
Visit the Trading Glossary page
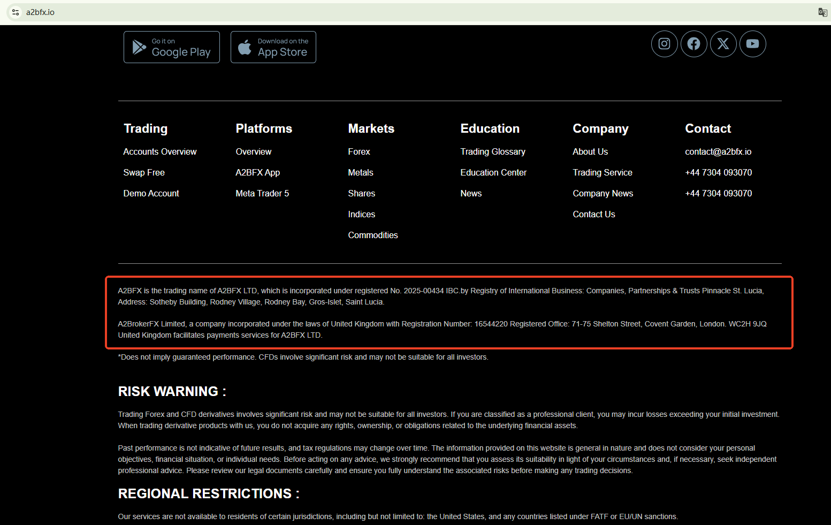tap(492, 152)
